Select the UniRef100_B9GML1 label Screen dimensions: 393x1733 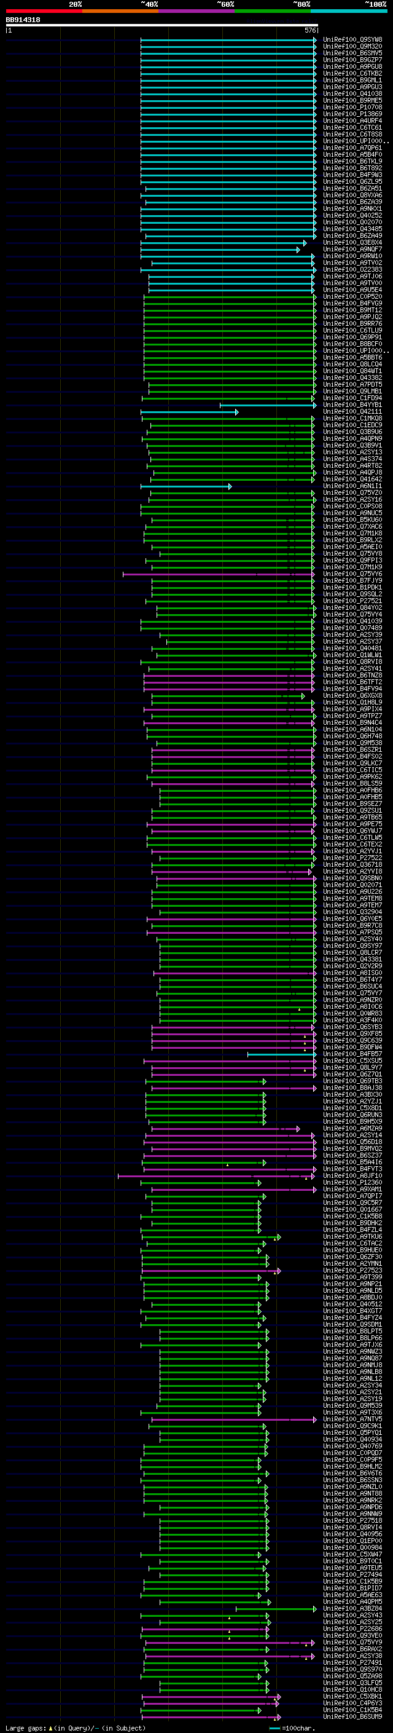[352, 80]
